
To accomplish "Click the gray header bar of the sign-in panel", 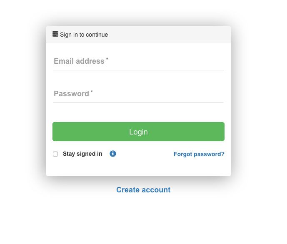I will (x=138, y=35).
